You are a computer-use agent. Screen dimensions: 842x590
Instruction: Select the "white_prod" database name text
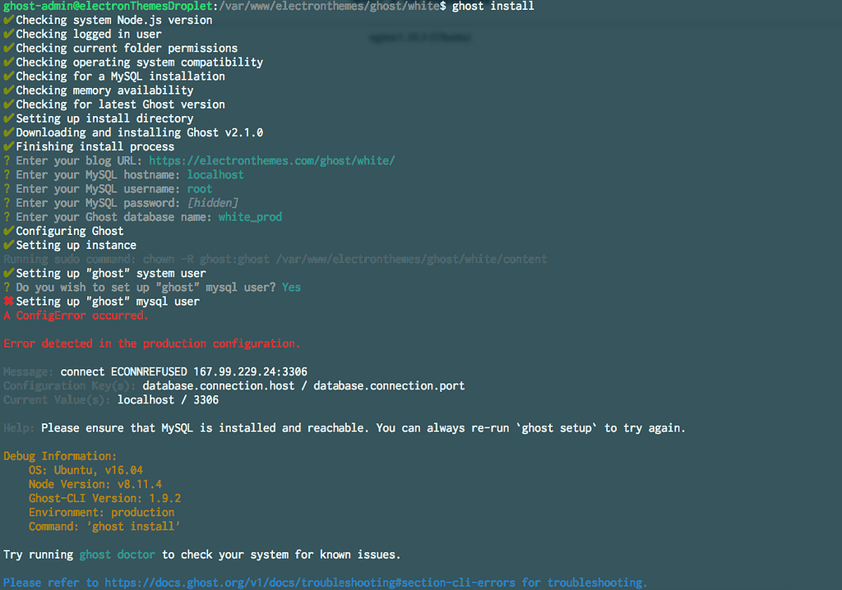click(248, 216)
